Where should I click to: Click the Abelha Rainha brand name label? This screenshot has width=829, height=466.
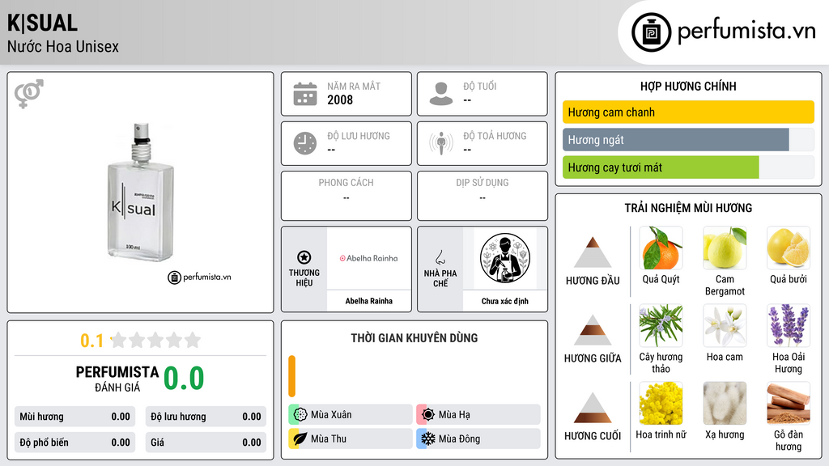368,301
